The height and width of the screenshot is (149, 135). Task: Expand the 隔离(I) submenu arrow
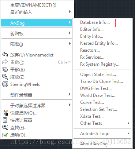pyautogui.click(x=70, y=43)
